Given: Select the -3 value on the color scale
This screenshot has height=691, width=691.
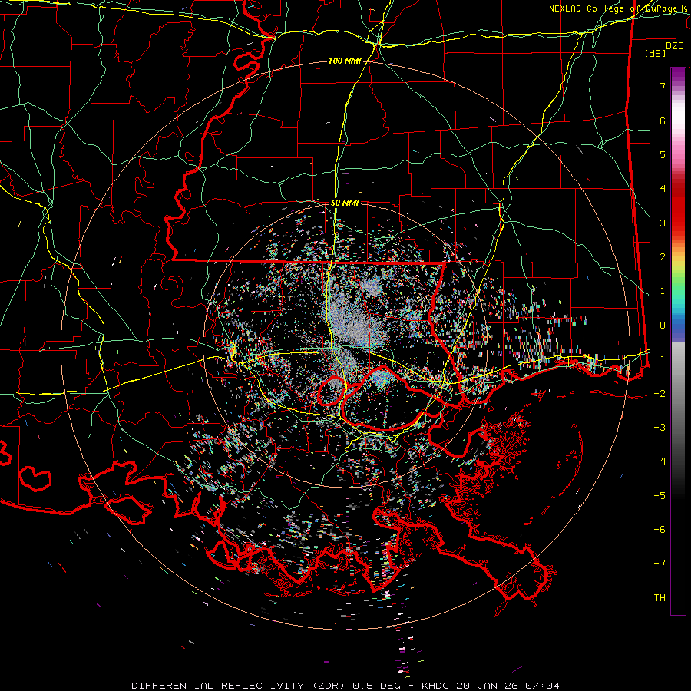Looking at the screenshot, I should (x=660, y=428).
